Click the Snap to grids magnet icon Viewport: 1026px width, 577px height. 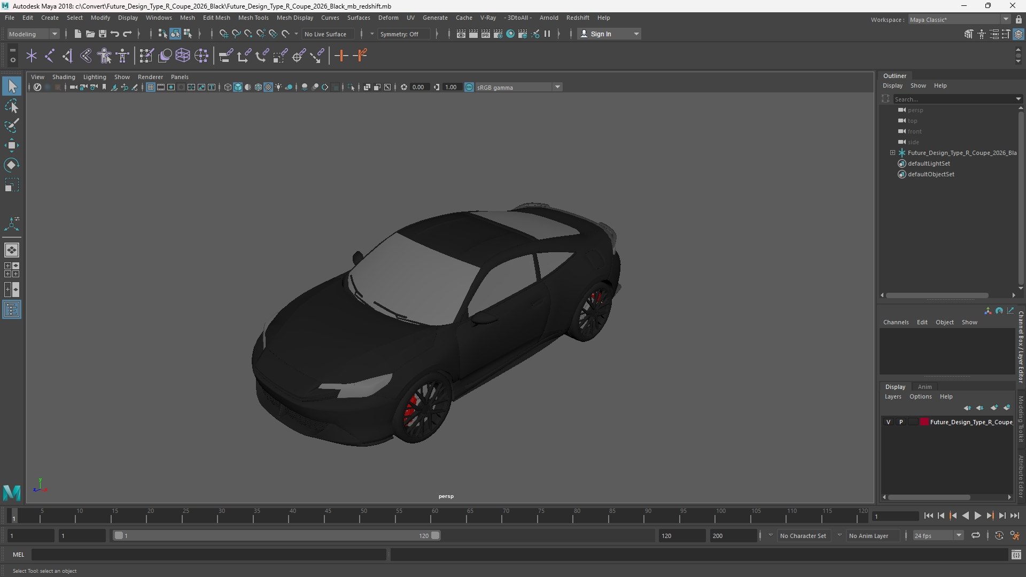(x=223, y=34)
